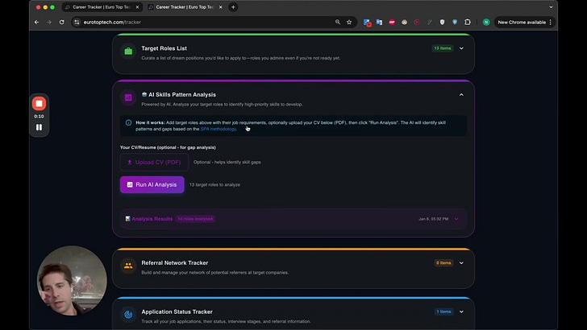This screenshot has width=587, height=330.
Task: Click the roles analyzed badge
Action: tap(195, 219)
